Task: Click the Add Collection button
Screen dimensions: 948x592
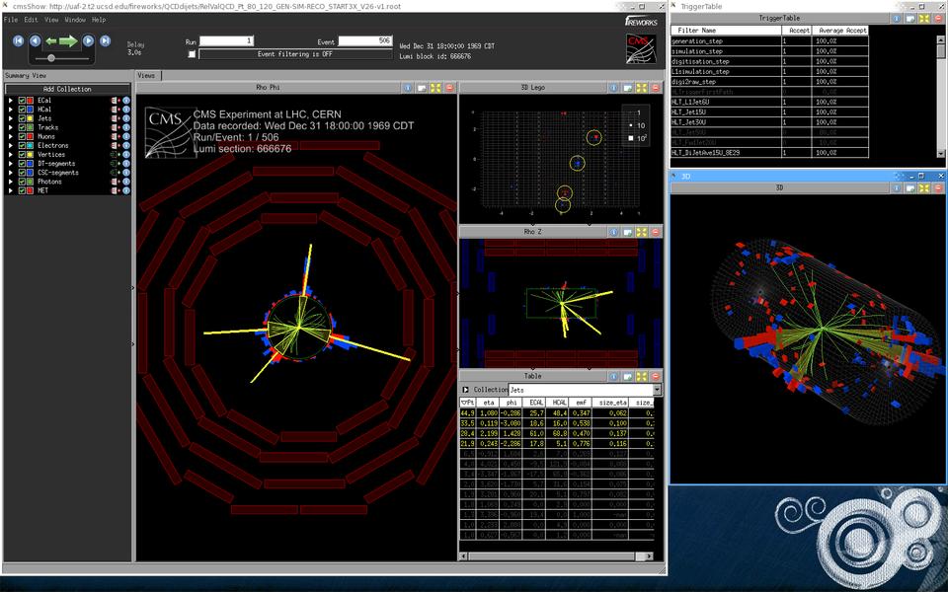Action: tap(66, 89)
